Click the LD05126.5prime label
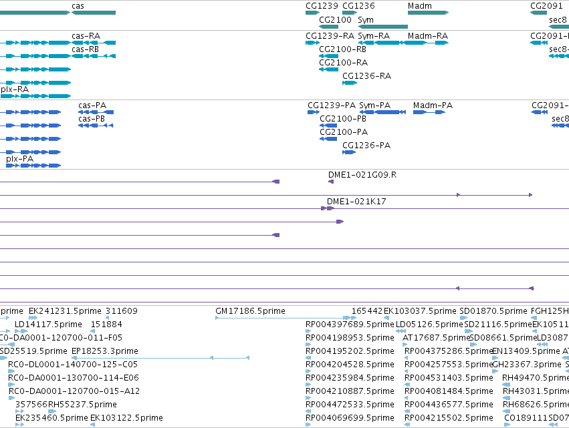The width and height of the screenshot is (569, 428). [x=430, y=325]
